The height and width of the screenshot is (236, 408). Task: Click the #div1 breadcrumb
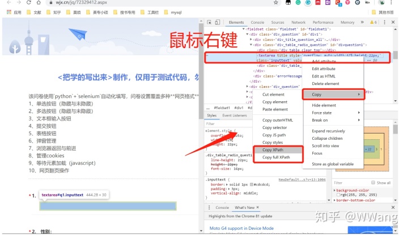pos(239,108)
